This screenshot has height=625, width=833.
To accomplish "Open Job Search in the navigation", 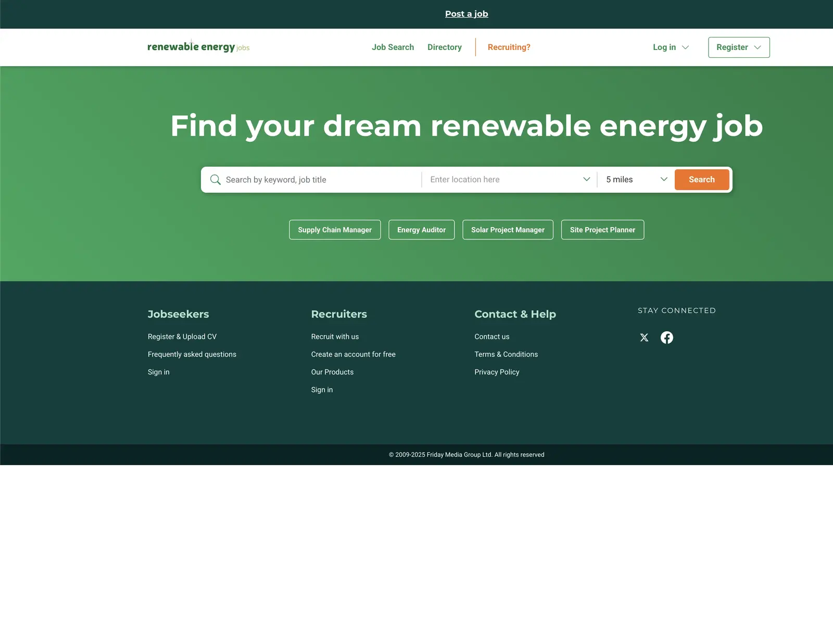I will (393, 47).
